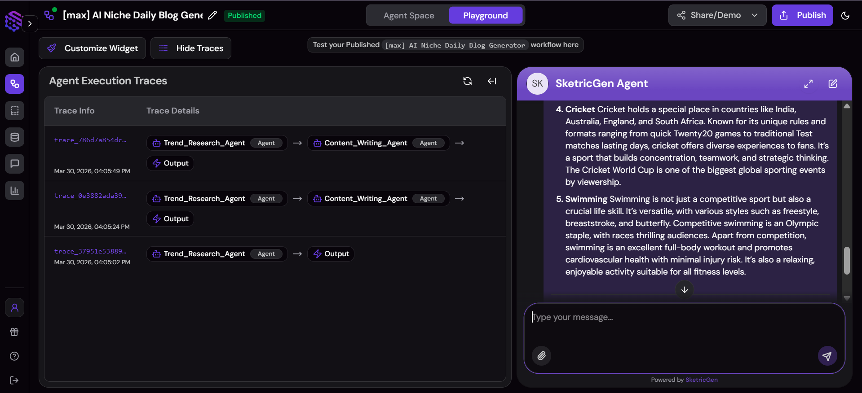862x393 pixels.
Task: Expand the left sidebar with chevron
Action: (30, 24)
